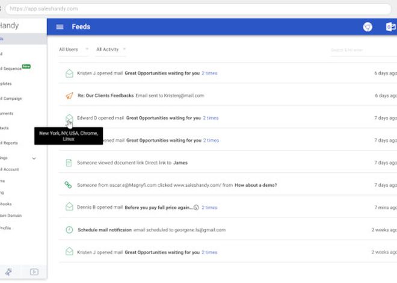Click in the feed search field
This screenshot has width=397, height=283.
tap(363, 50)
